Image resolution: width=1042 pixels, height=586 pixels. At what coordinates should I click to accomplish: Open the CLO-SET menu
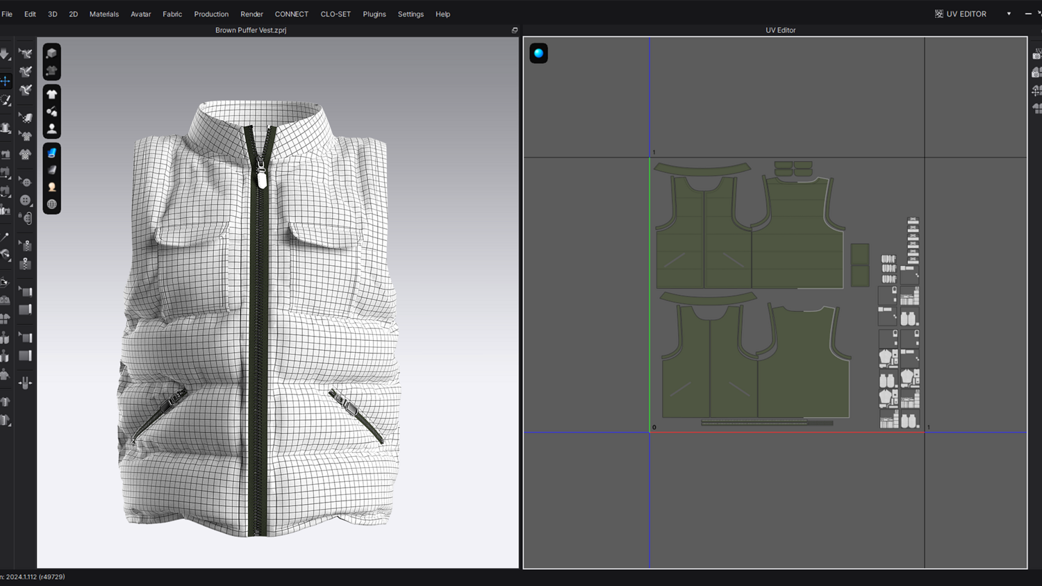pyautogui.click(x=336, y=14)
